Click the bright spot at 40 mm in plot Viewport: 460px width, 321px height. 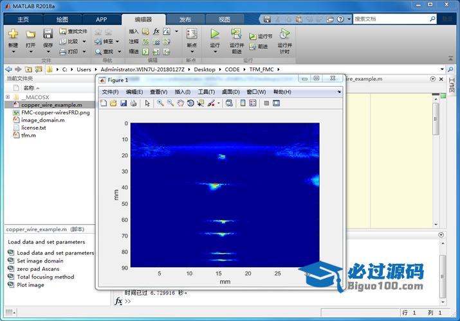pyautogui.click(x=214, y=186)
